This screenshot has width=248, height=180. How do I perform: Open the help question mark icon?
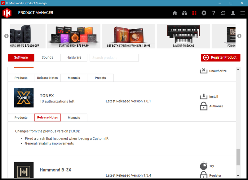pos(214,13)
